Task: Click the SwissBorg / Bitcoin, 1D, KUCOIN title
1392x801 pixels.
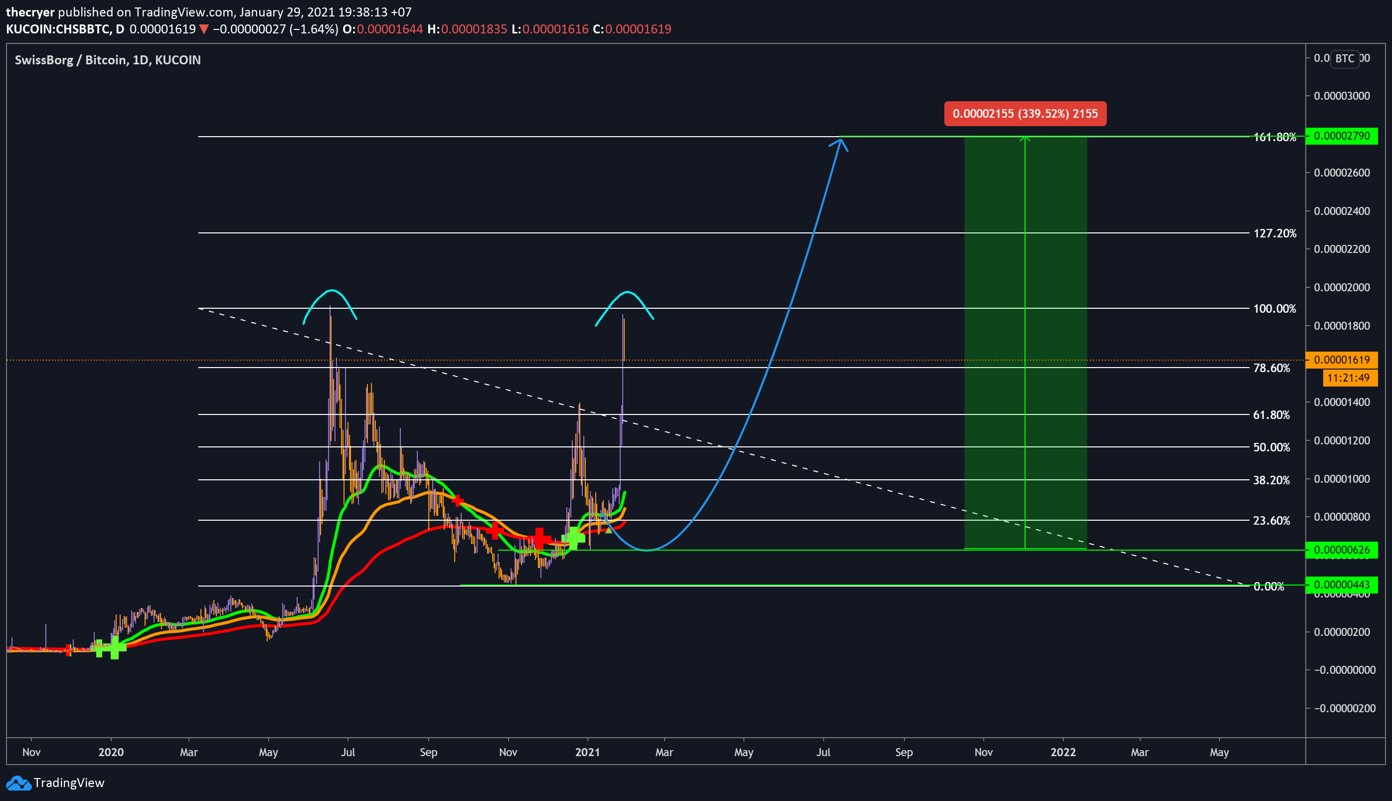Action: (x=108, y=60)
